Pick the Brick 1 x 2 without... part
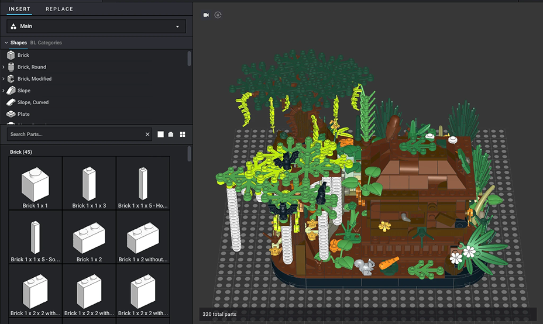543x324 pixels. (x=143, y=237)
